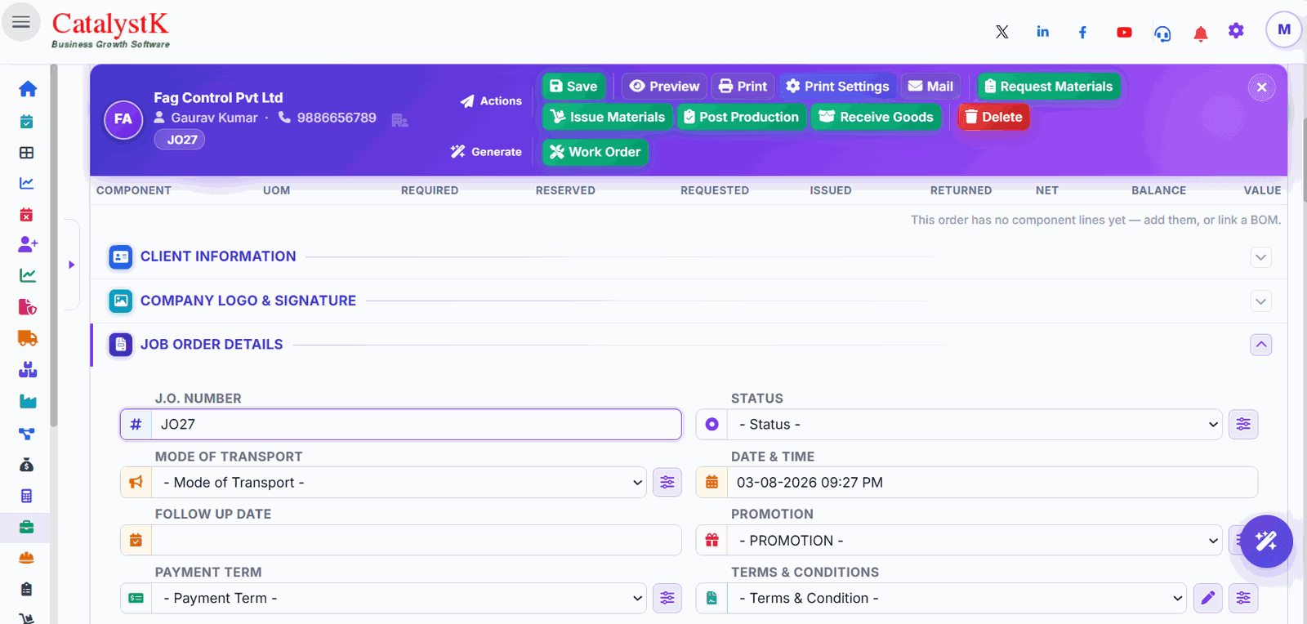Open the Status dropdown
The image size is (1307, 624).
coord(975,425)
